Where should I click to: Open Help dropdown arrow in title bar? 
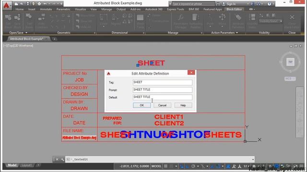[x=273, y=4]
